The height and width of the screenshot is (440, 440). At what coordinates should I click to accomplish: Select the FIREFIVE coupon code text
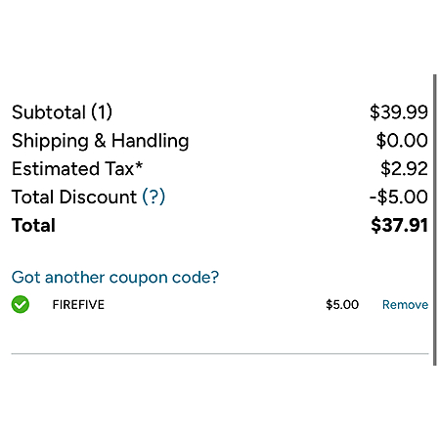[78, 305]
